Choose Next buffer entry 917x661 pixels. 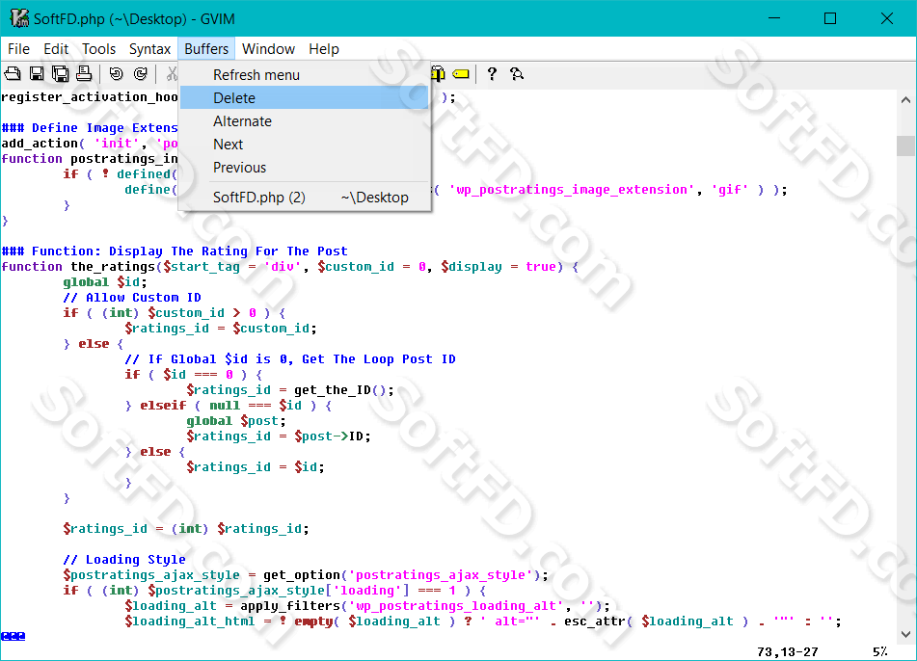coord(304,144)
